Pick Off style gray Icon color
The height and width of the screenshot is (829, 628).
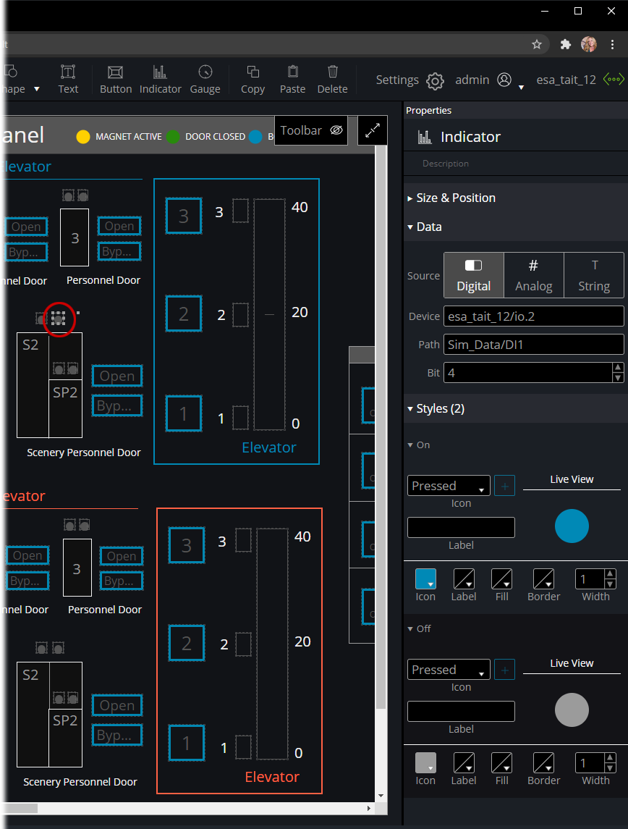pos(425,763)
